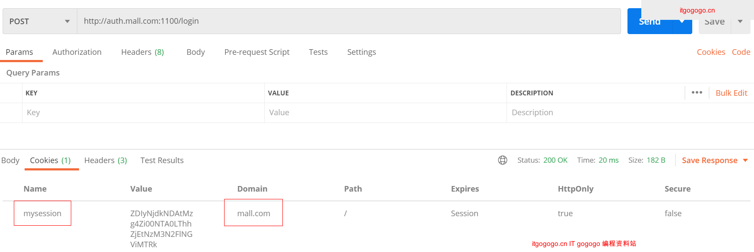The width and height of the screenshot is (754, 252).
Task: Click Bulk Edit for query params
Action: tap(731, 93)
